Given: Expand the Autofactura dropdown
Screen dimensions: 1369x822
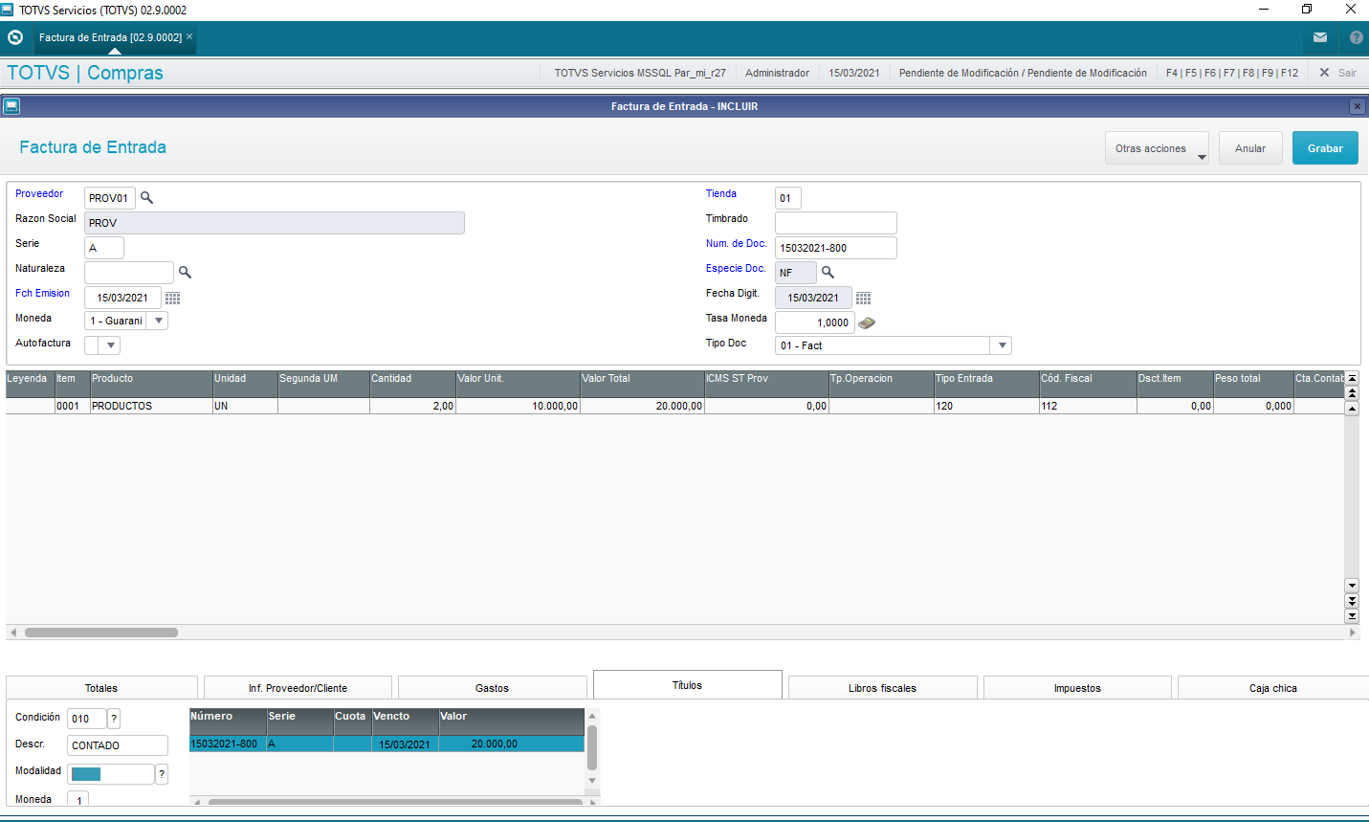Looking at the screenshot, I should [x=111, y=345].
